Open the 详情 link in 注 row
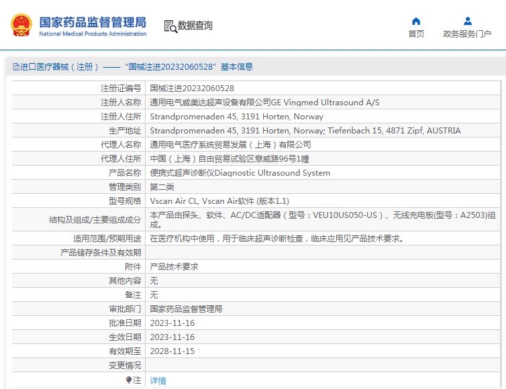Viewport: 506px width, 389px height. (158, 380)
